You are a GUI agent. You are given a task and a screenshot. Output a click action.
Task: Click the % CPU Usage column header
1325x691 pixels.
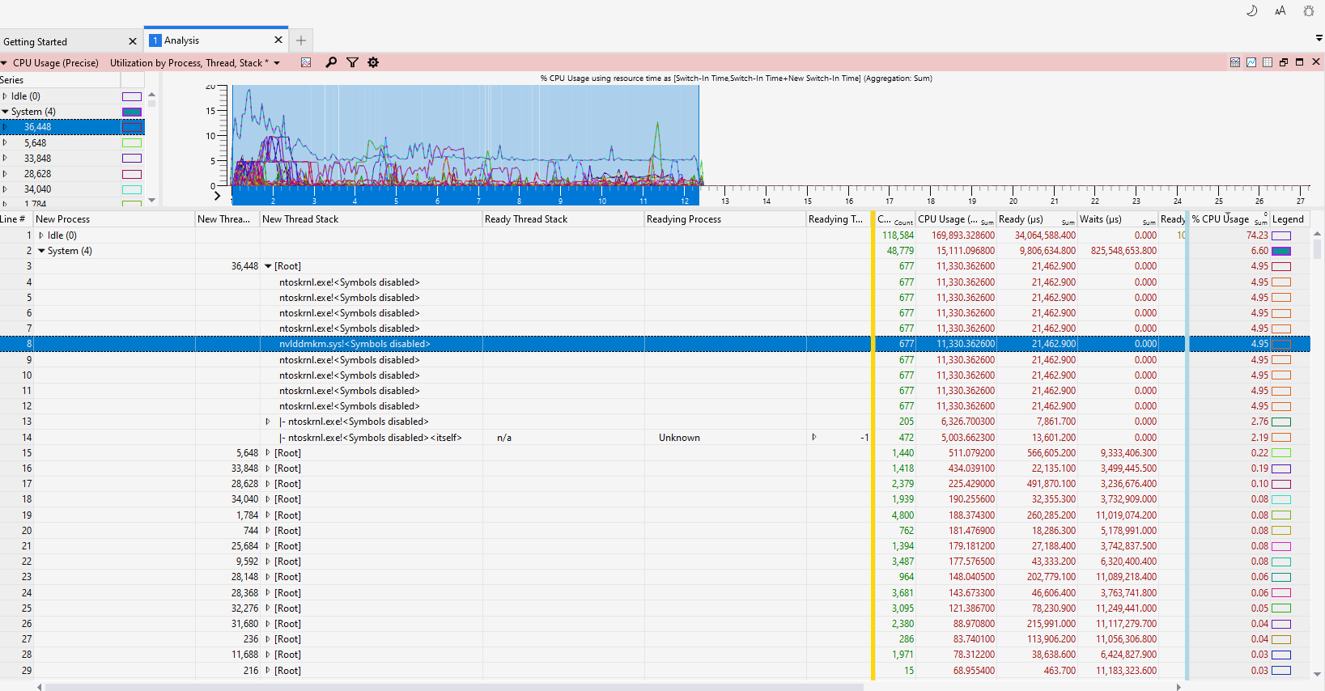click(x=1229, y=219)
